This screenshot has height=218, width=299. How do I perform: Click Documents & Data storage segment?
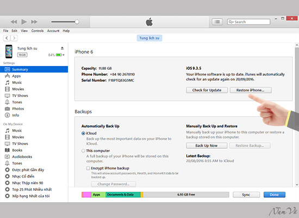click(123, 195)
